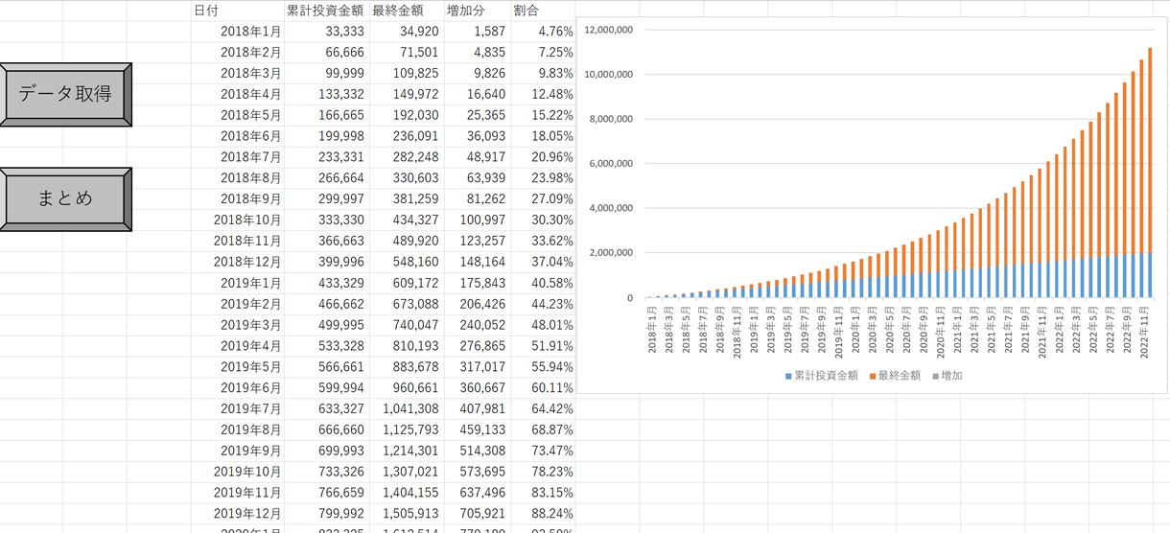
Task: Click the tallest orange bar for 2022年11月
Action: (1149, 151)
